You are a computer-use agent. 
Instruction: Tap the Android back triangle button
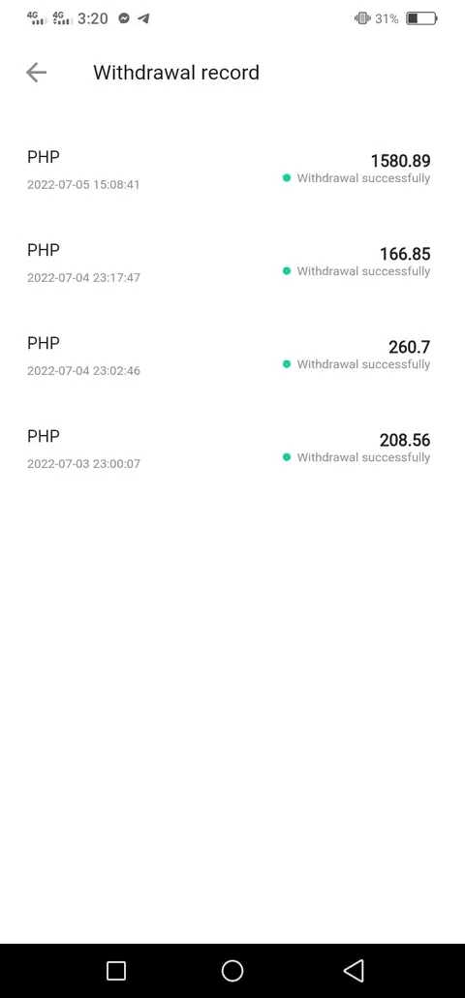(354, 971)
